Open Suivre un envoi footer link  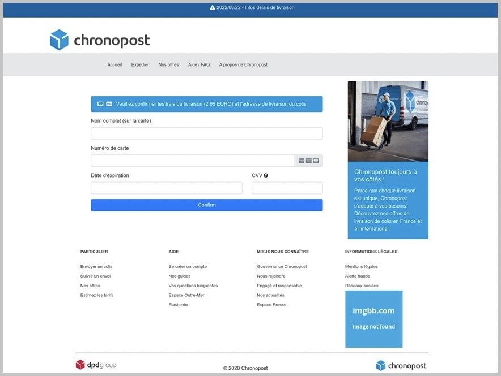pos(95,276)
